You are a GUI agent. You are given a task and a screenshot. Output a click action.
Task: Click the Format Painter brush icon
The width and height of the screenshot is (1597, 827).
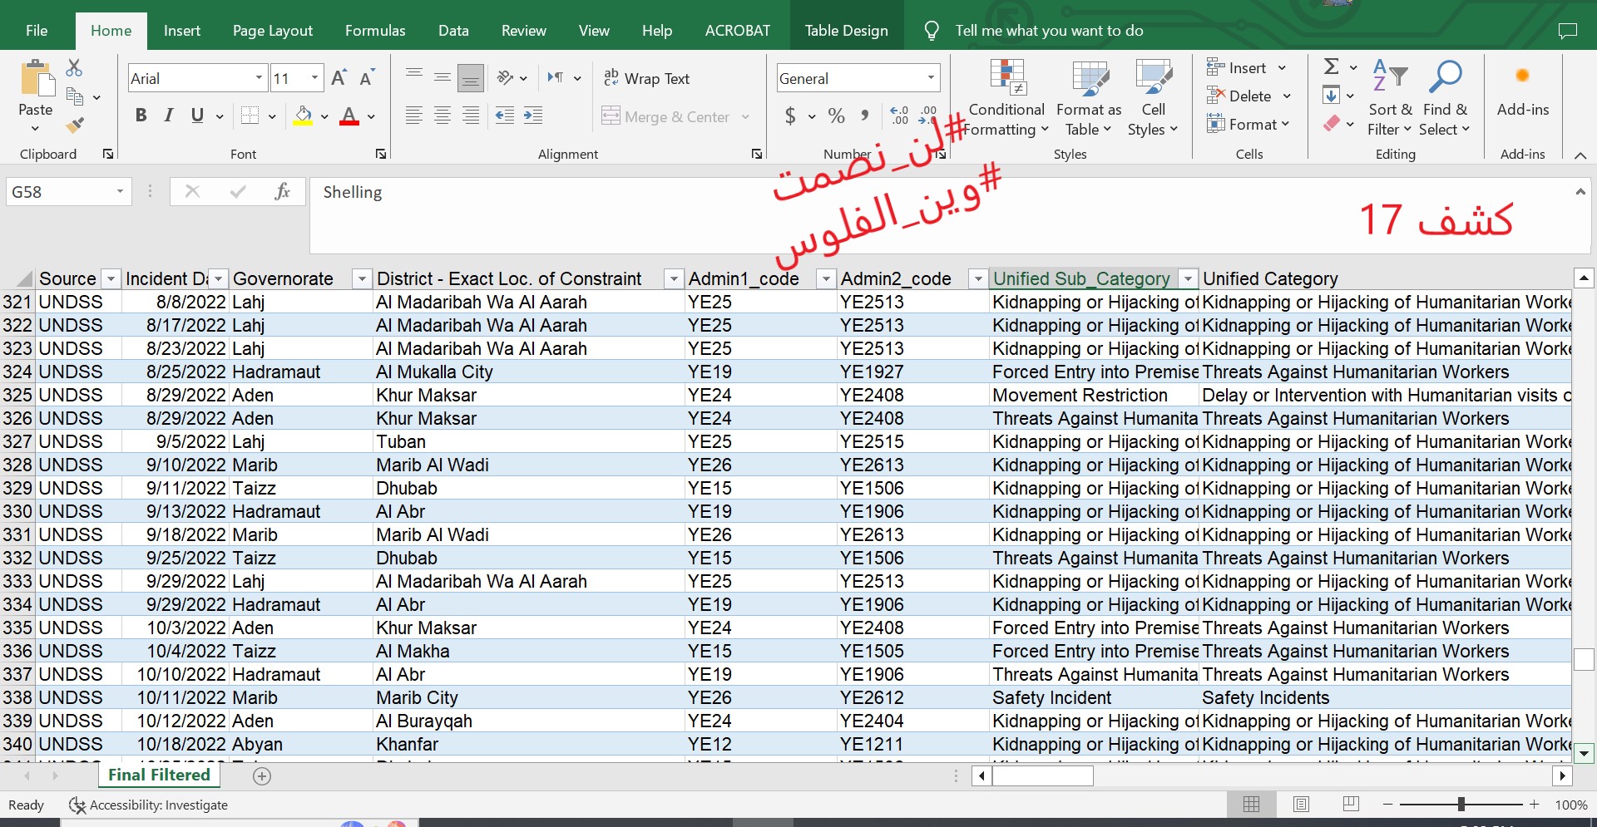tap(75, 126)
